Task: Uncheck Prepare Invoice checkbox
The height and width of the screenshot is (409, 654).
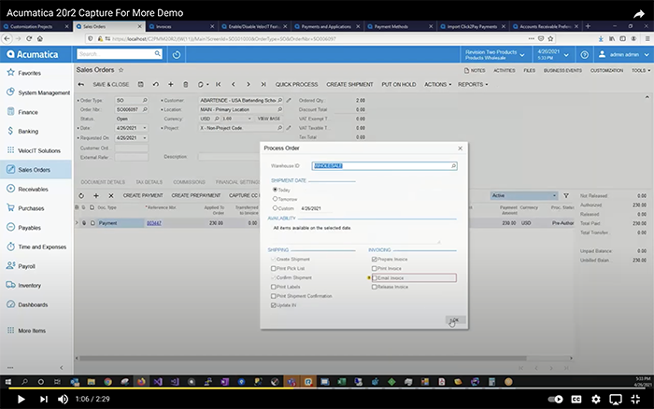Action: [x=374, y=260]
